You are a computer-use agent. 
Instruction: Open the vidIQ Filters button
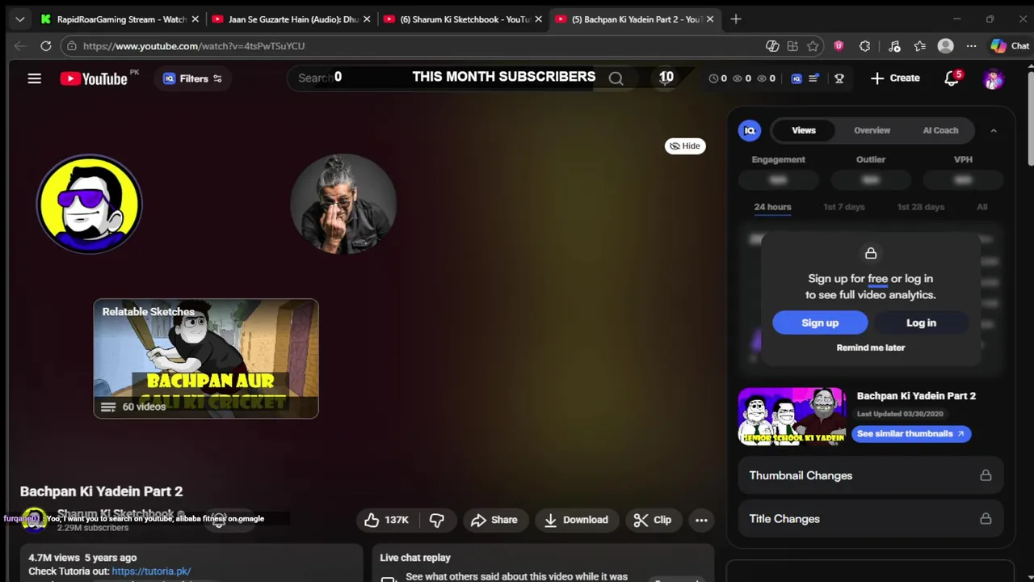(x=192, y=78)
